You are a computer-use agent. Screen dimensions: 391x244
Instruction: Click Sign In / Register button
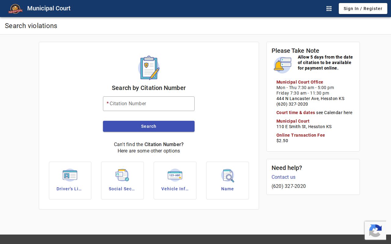click(363, 9)
